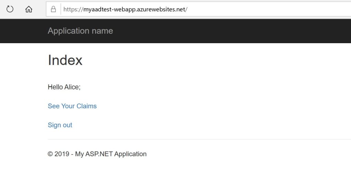Open the See Your Claims link
Viewport: 351px width, 173px height.
point(72,106)
